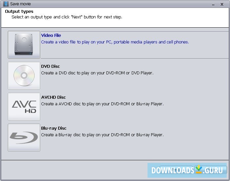Image resolution: width=230 pixels, height=181 pixels.
Task: Click the Blu-ray Disc heading
Action: (x=54, y=128)
